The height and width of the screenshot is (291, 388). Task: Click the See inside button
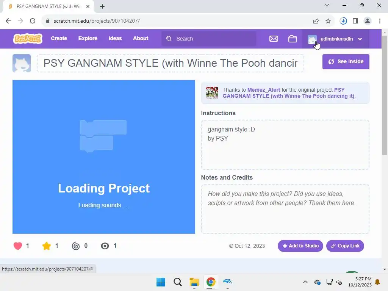(x=346, y=62)
